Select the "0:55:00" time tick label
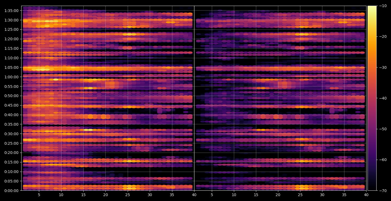 (x=12, y=86)
